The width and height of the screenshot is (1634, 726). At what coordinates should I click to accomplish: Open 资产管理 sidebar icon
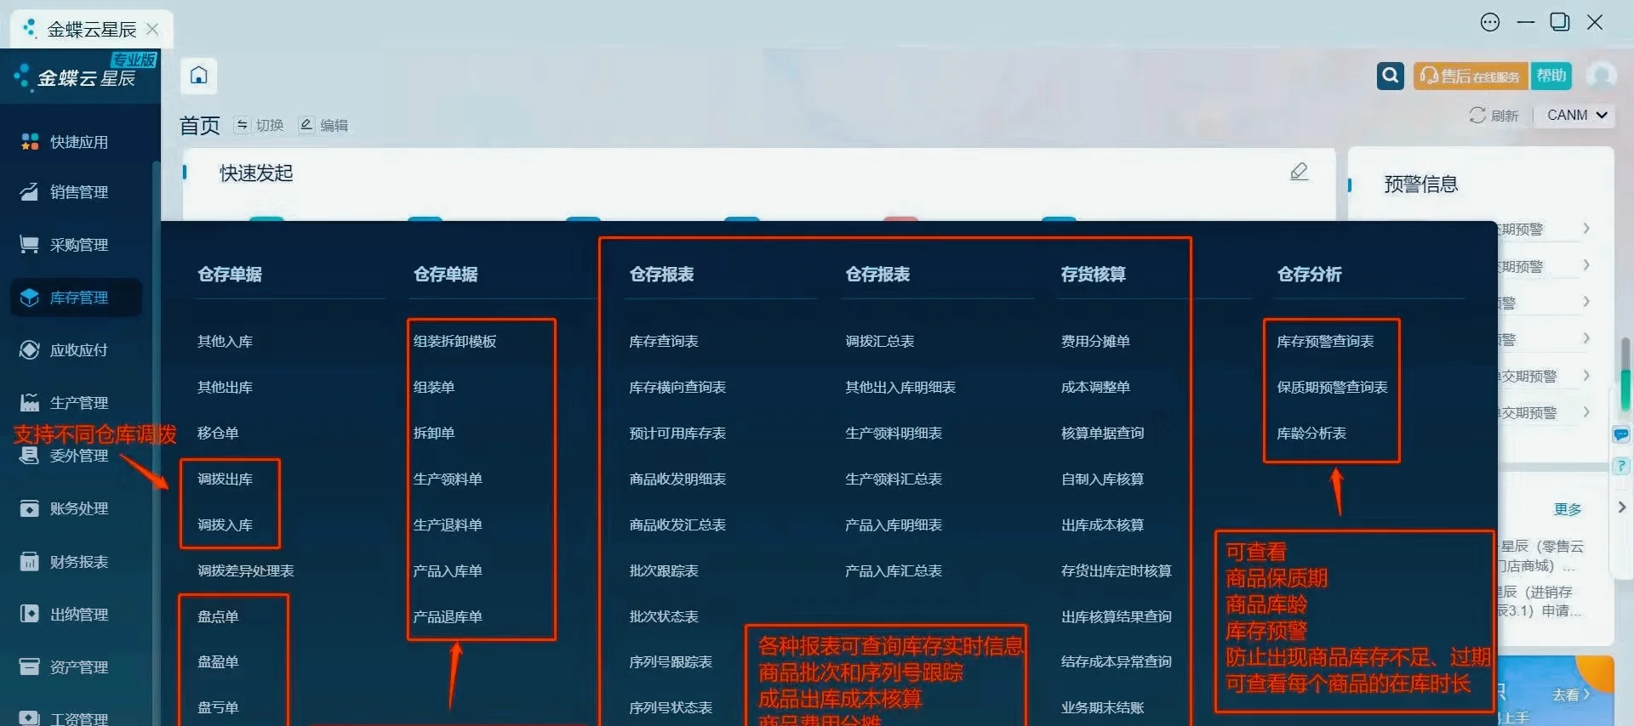30,667
